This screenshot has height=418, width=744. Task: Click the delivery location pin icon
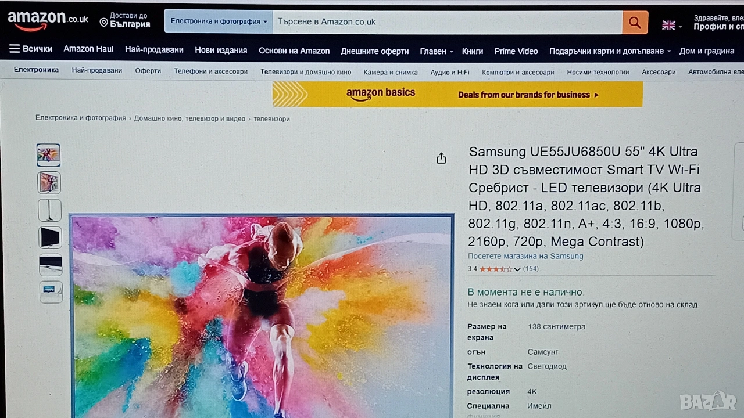pos(103,23)
